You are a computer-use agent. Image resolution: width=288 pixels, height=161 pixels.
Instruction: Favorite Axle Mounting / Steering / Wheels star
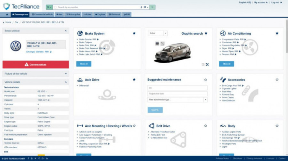134,126
